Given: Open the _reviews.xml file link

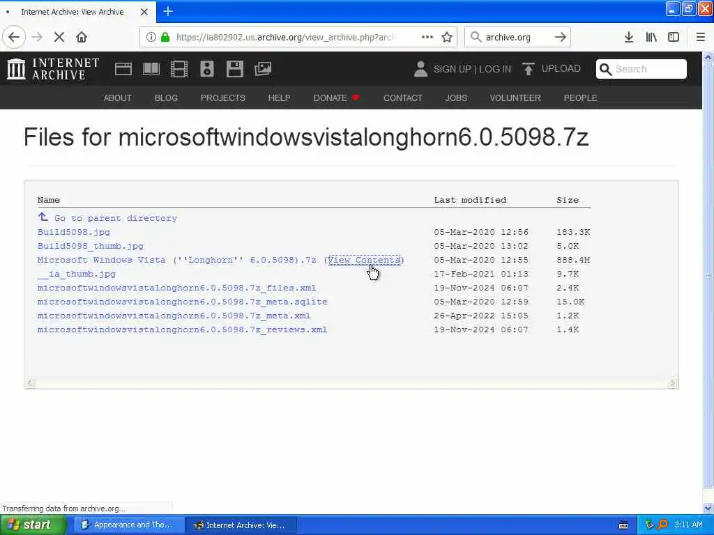Looking at the screenshot, I should tap(182, 329).
